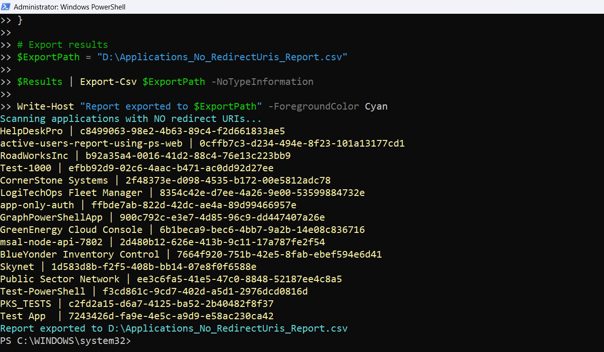604x352 pixels.
Task: Click the msal-node-api-7802 entry
Action: click(x=51, y=242)
